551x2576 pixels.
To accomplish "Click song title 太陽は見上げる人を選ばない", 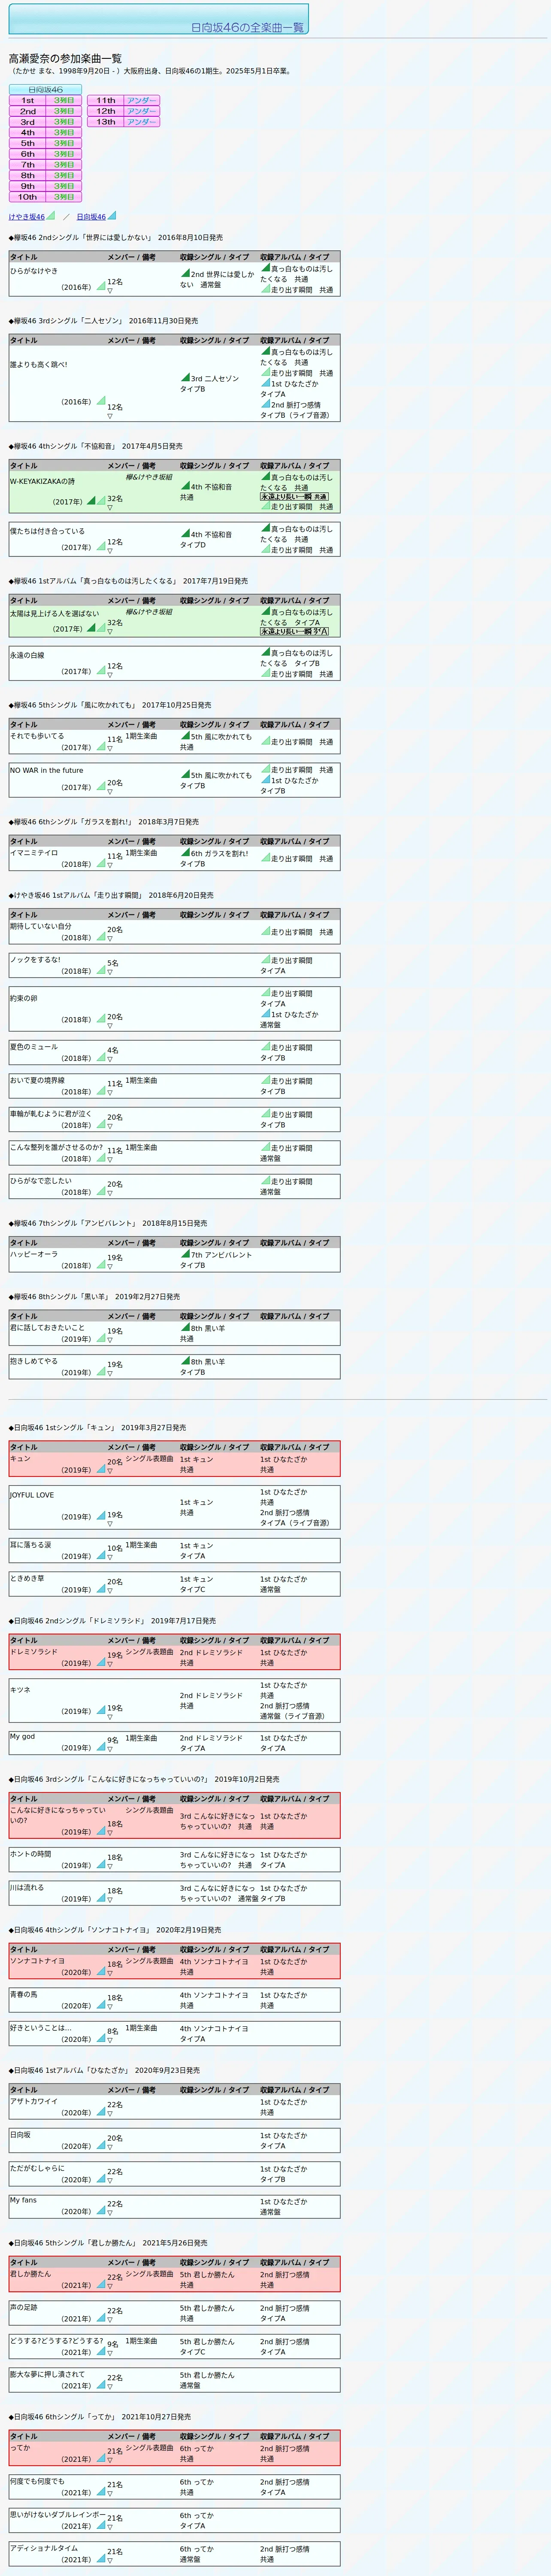I will (55, 613).
